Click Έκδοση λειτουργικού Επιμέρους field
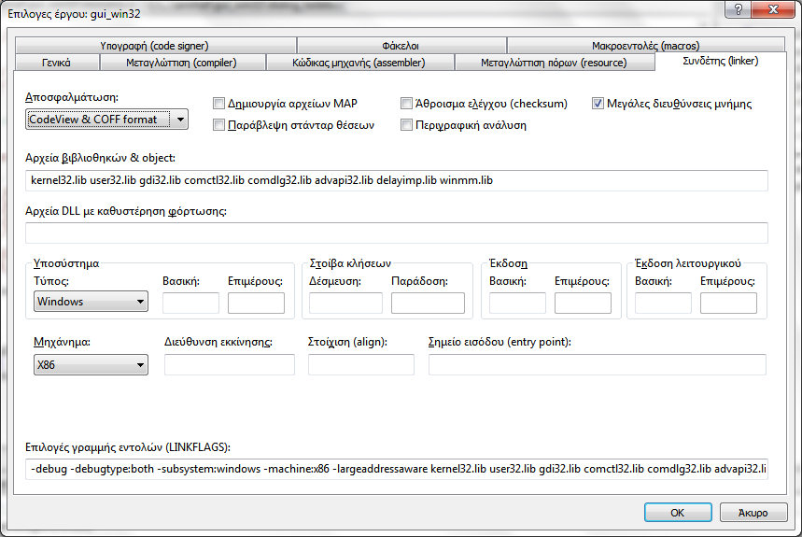This screenshot has height=537, width=802. point(728,303)
